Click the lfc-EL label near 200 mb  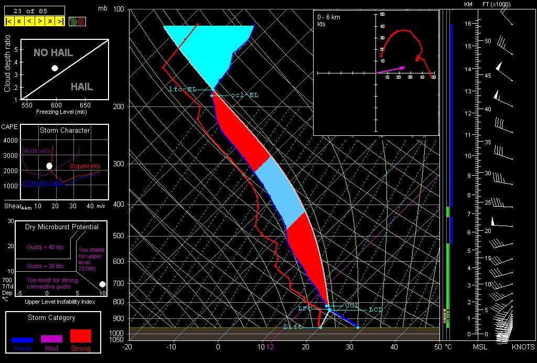pyautogui.click(x=182, y=89)
